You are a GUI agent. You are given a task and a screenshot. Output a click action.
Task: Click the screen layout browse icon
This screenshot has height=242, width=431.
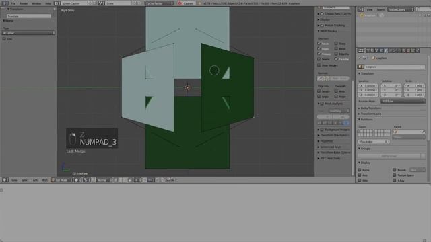pyautogui.click(x=57, y=3)
